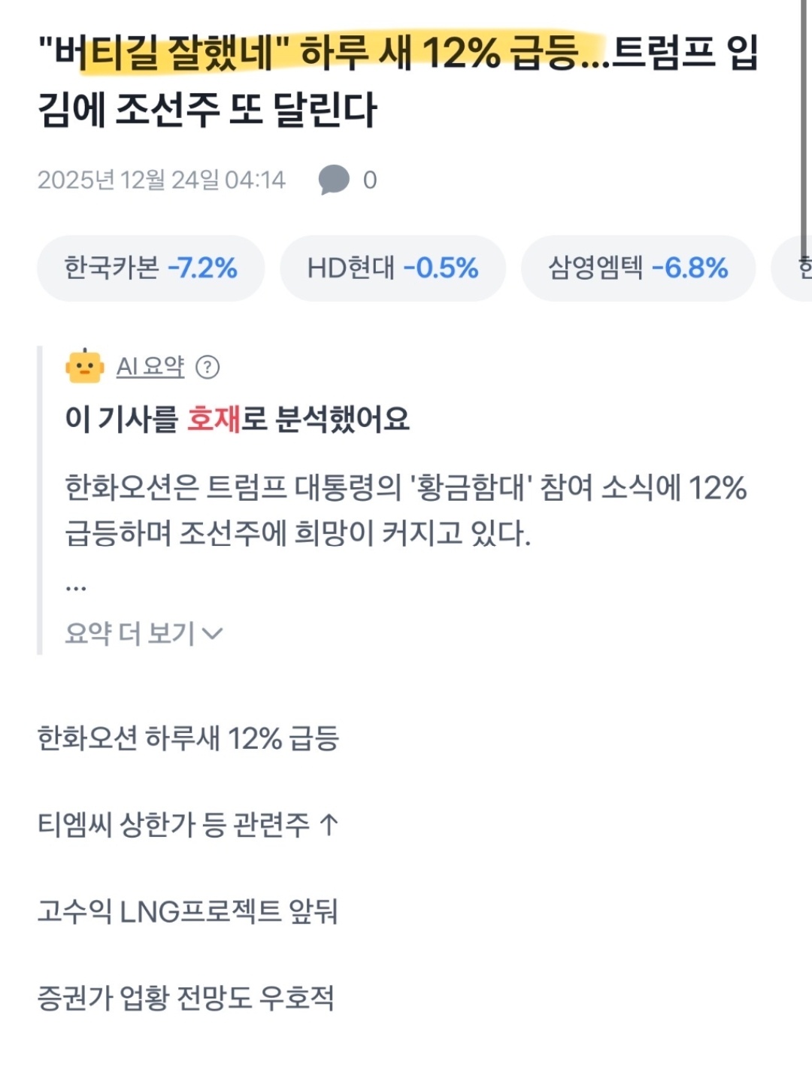Viewport: 812px width, 1091px height.
Task: Select the 한국카본 -7.2% stock chip
Action: tap(150, 268)
